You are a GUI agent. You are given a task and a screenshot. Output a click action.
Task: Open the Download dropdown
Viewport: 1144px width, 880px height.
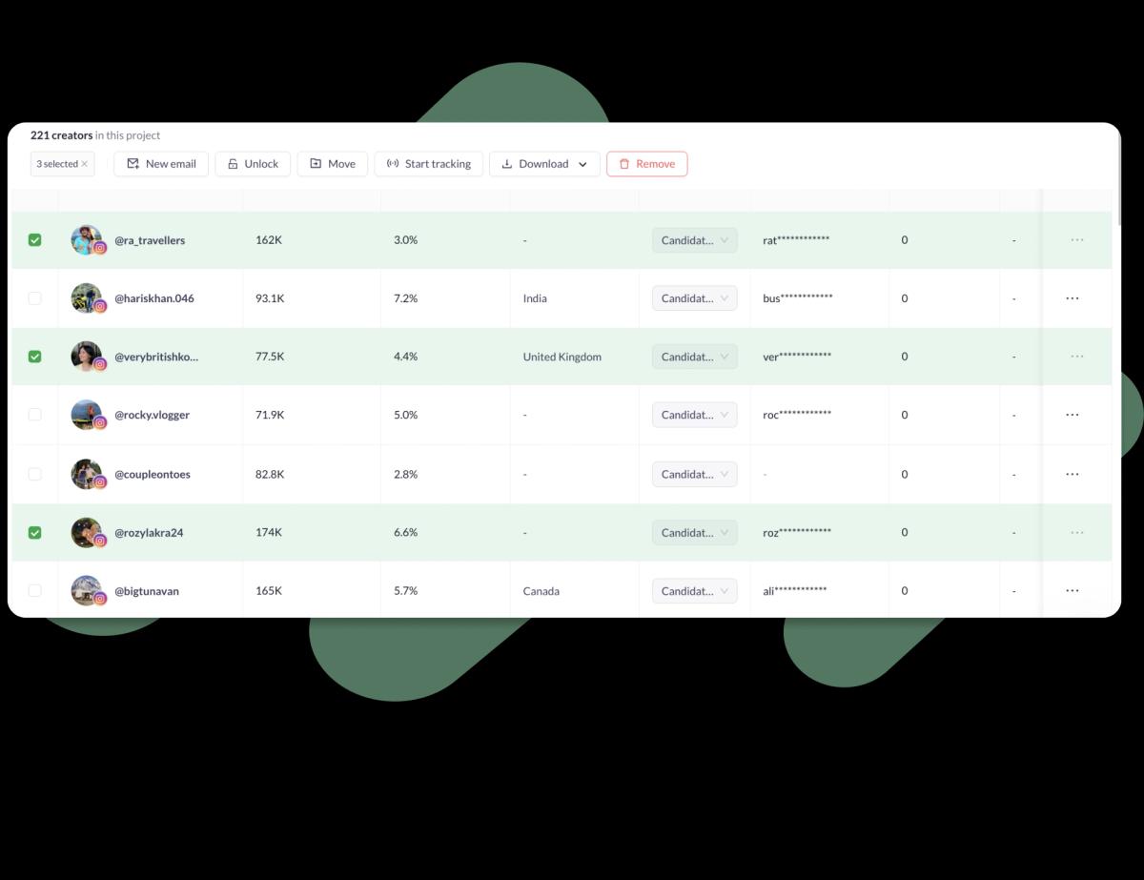[544, 164]
